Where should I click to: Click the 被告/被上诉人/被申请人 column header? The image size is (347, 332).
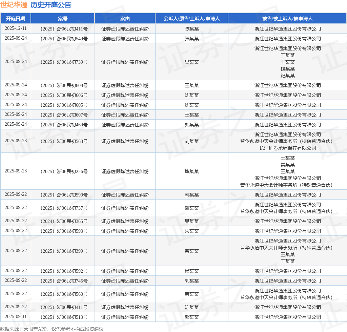tap(287, 19)
